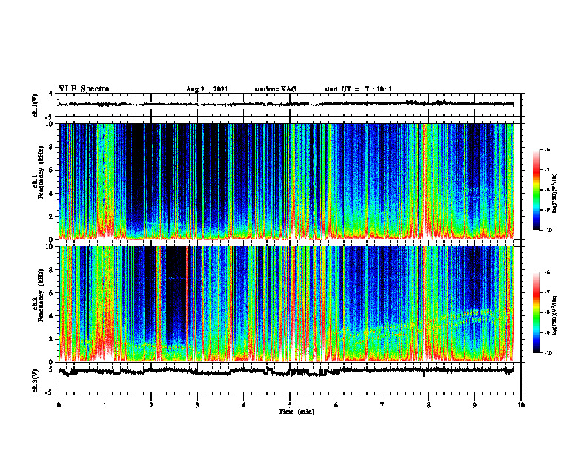Click the "ch.1(V)" waveform axis label
This screenshot has height=454, width=587.
pyautogui.click(x=36, y=105)
